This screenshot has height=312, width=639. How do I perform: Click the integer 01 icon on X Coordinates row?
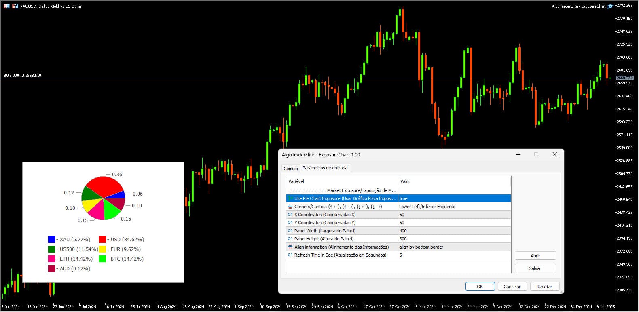290,215
